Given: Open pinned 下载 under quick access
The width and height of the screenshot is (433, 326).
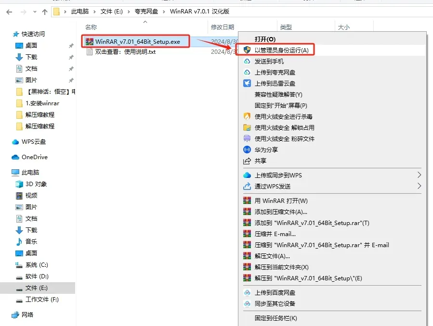Looking at the screenshot, I should point(31,57).
